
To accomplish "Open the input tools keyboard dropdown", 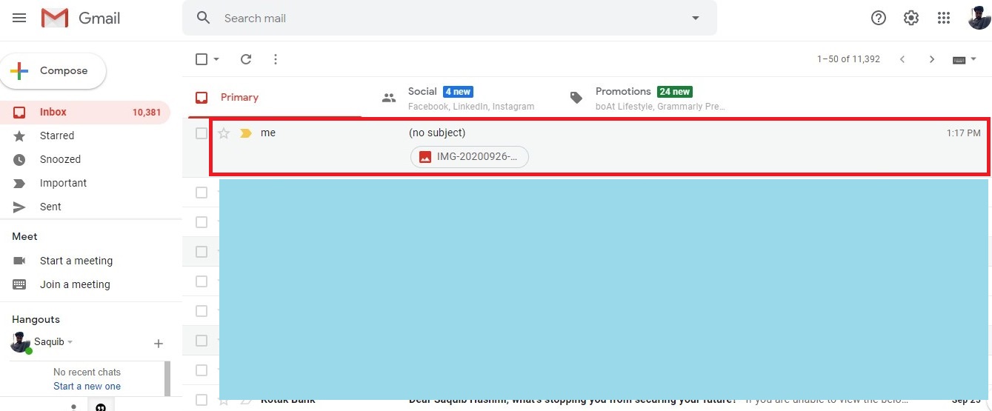I will point(965,59).
